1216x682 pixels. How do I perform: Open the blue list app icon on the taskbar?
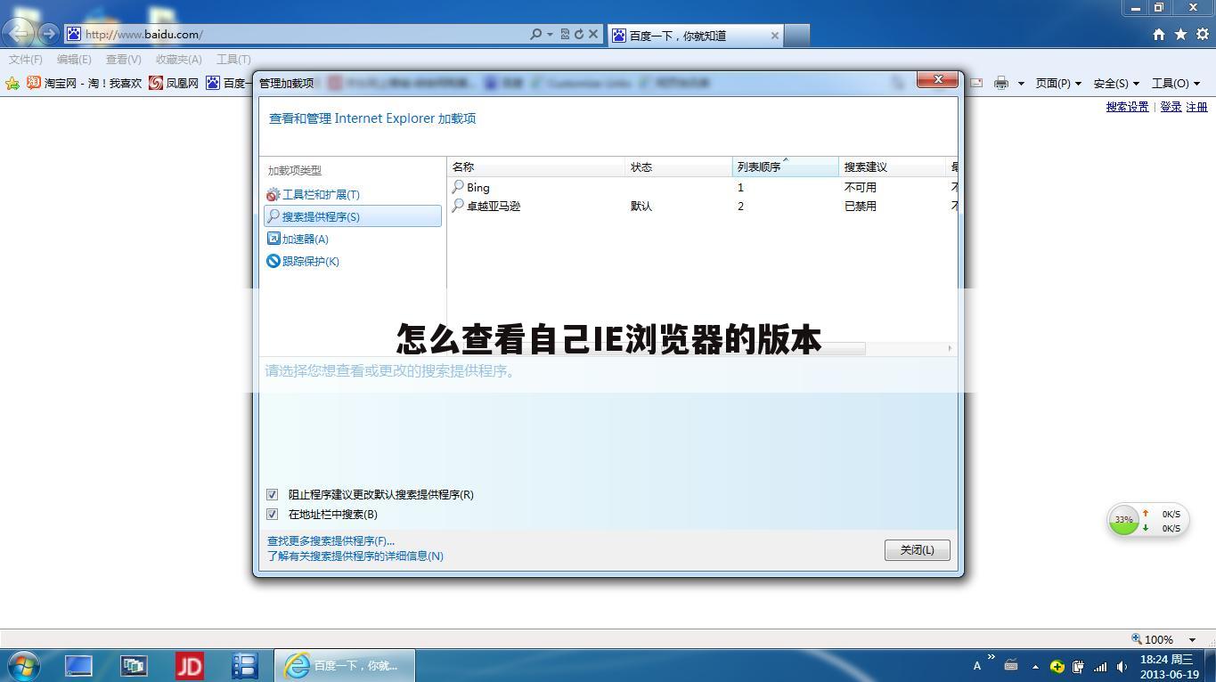point(244,665)
